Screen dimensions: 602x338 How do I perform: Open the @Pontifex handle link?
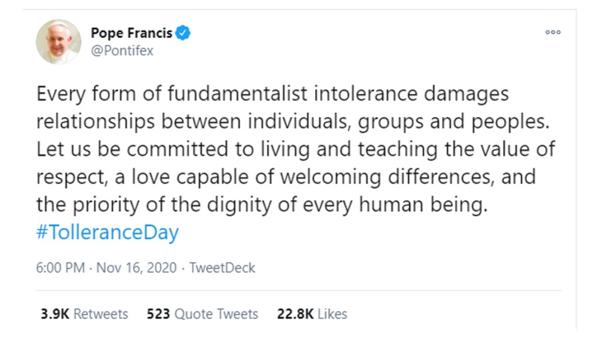[122, 50]
